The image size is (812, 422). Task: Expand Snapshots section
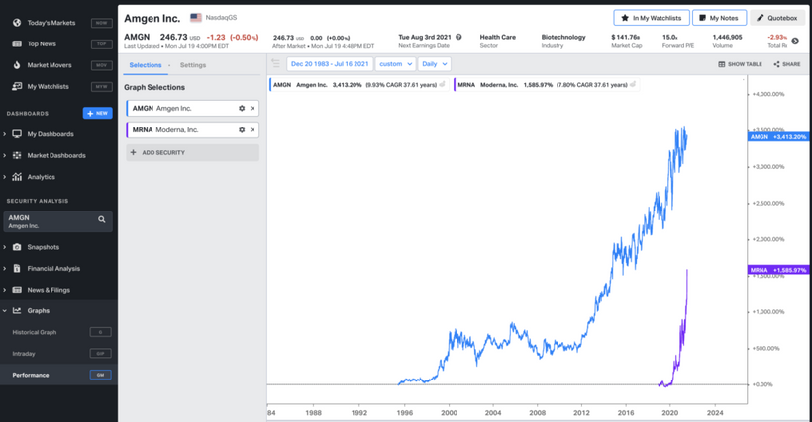click(5, 247)
